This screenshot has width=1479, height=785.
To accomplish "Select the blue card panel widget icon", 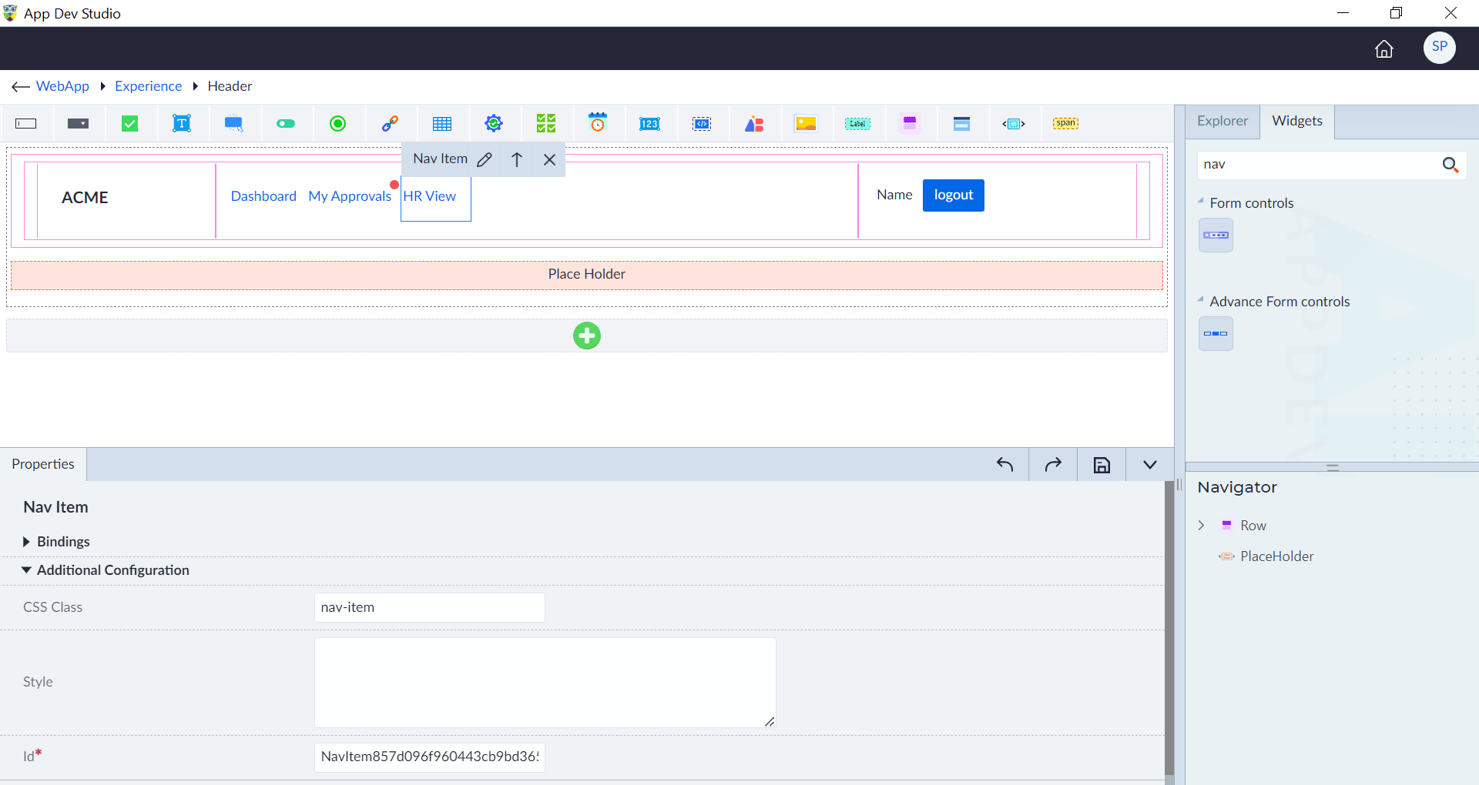I will click(x=961, y=124).
